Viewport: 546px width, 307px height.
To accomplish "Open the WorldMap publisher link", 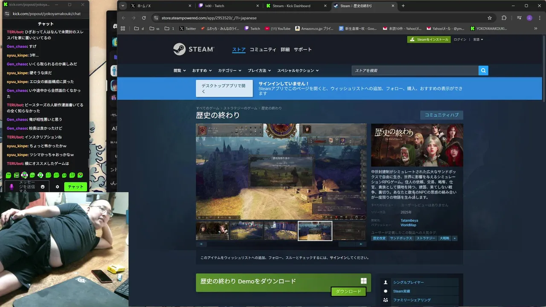I will (408, 225).
